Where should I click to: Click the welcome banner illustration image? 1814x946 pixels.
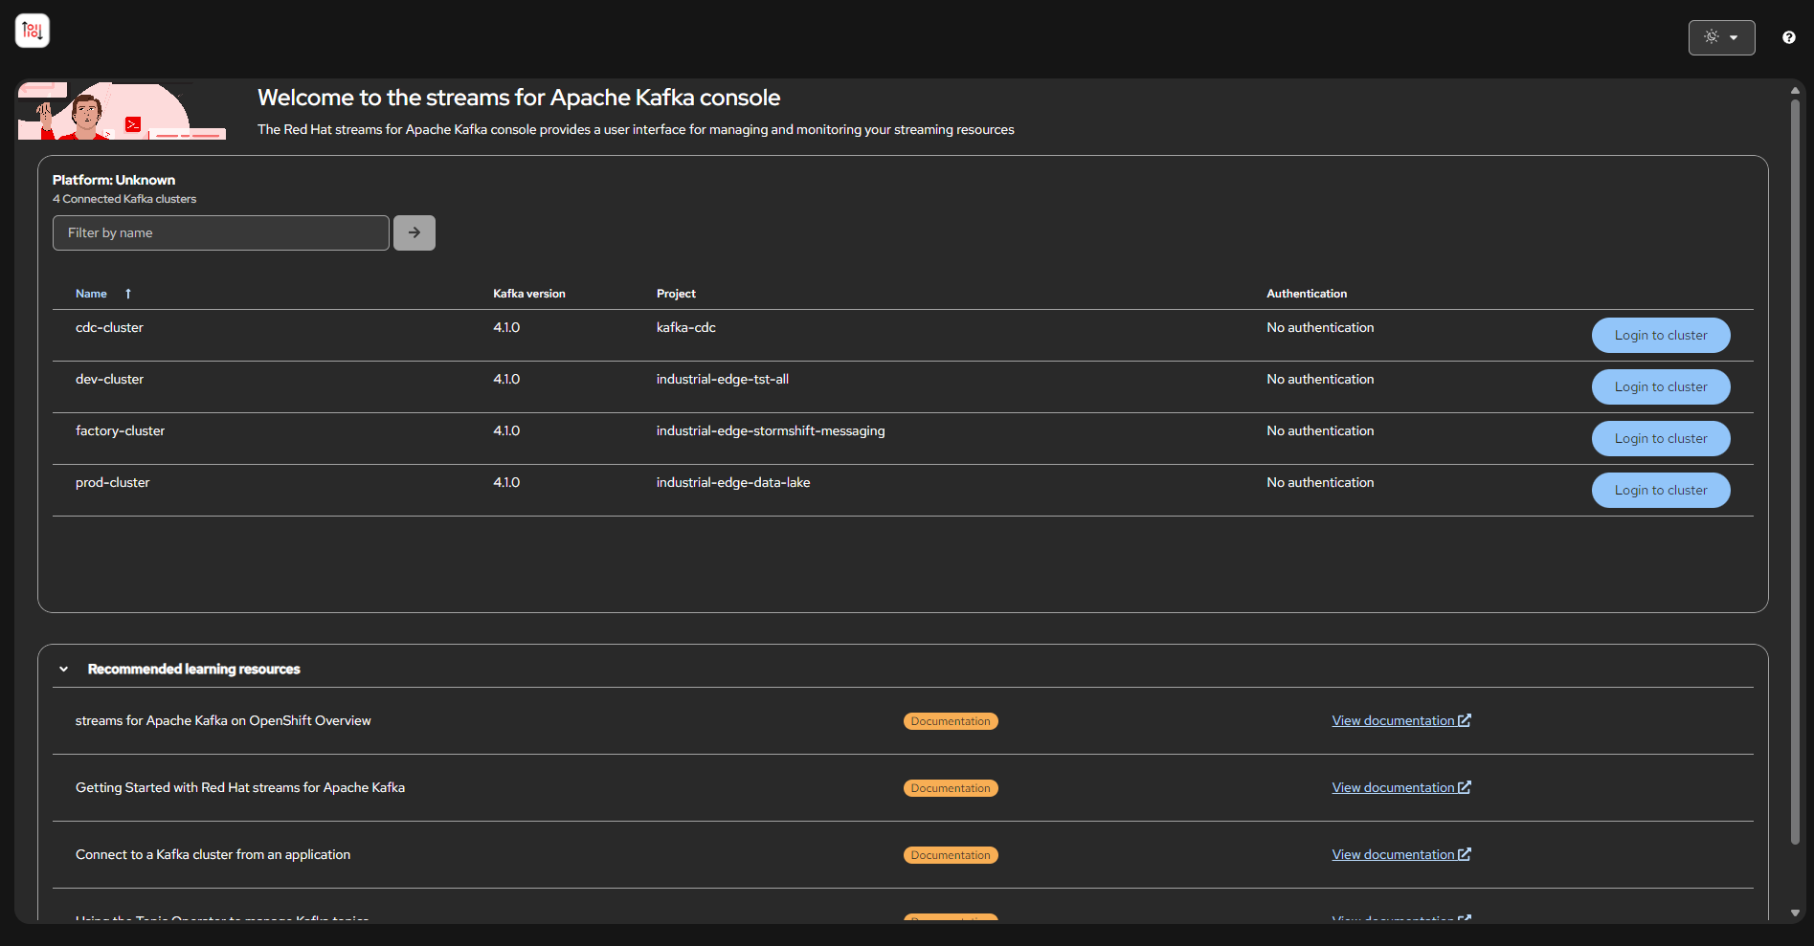(x=122, y=111)
